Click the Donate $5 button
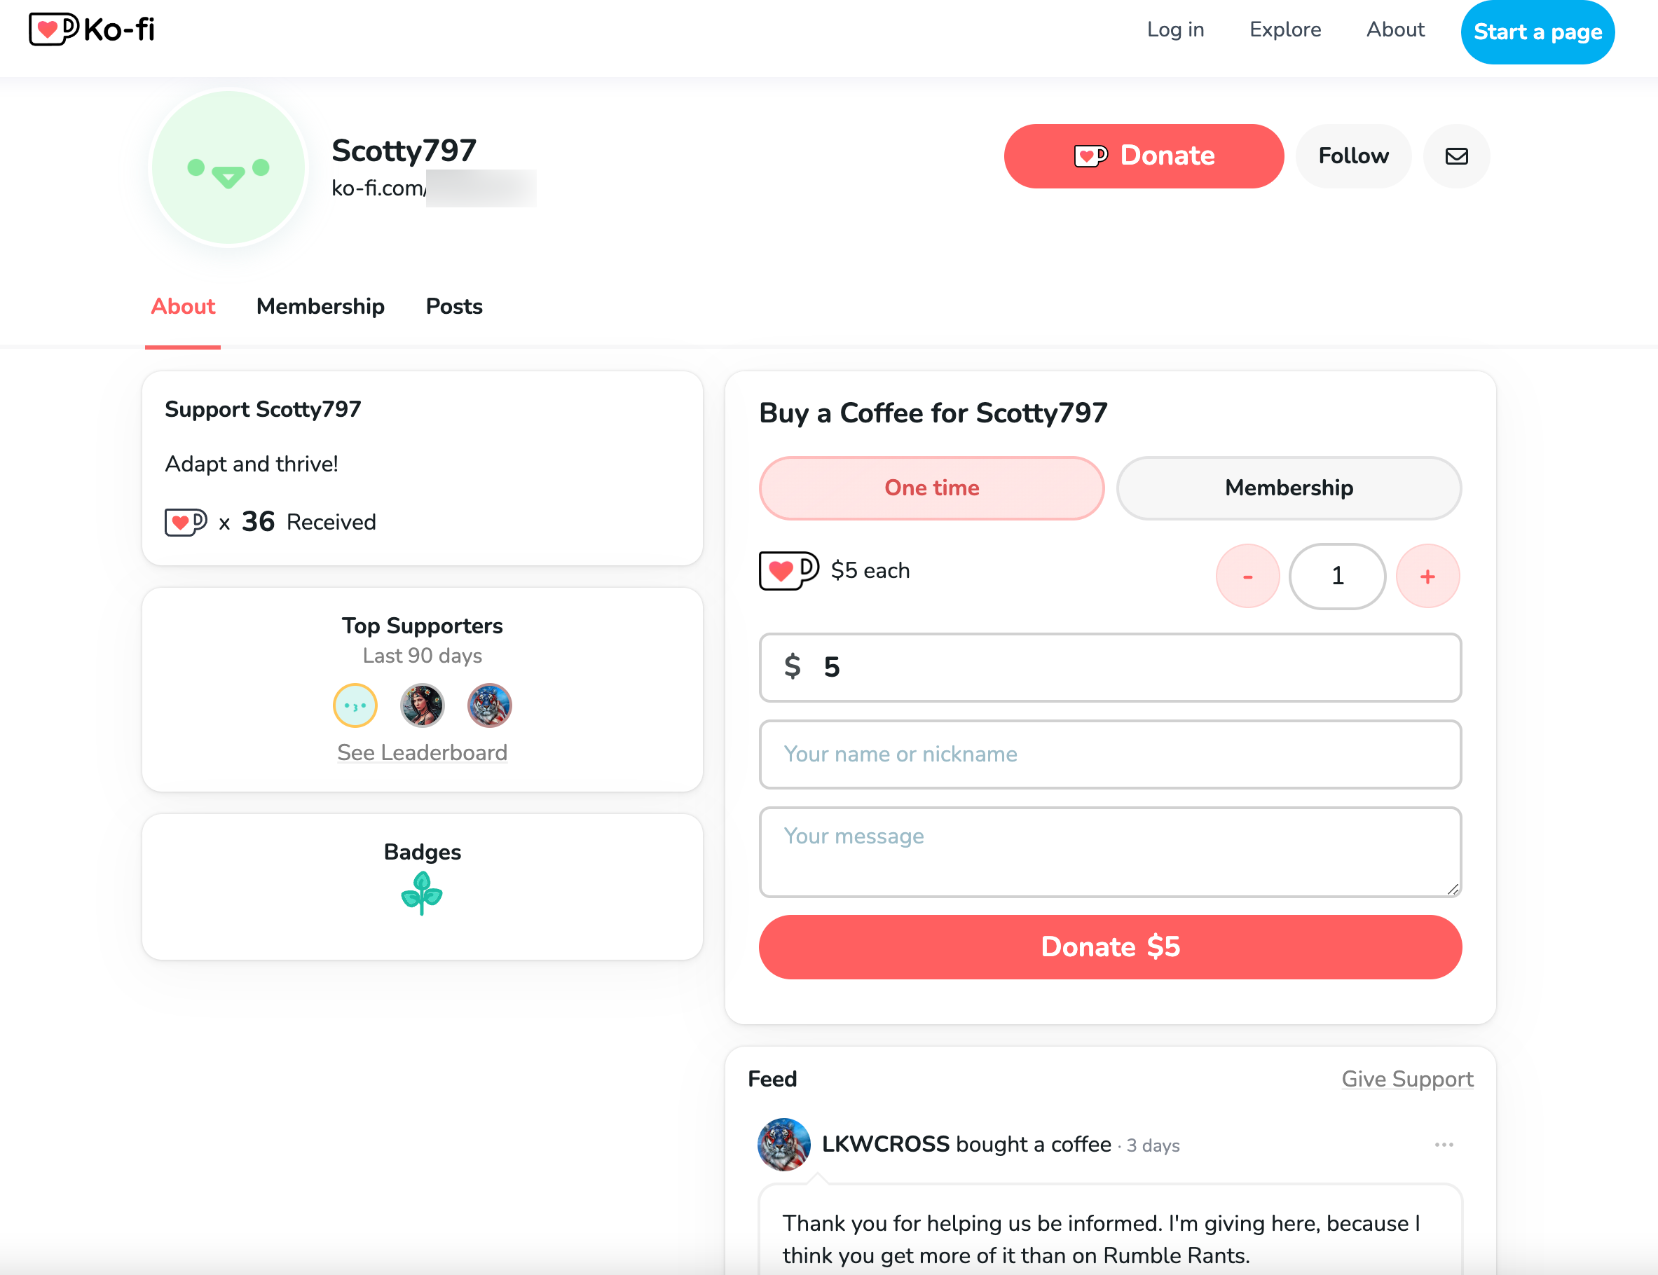The width and height of the screenshot is (1658, 1275). pos(1110,946)
